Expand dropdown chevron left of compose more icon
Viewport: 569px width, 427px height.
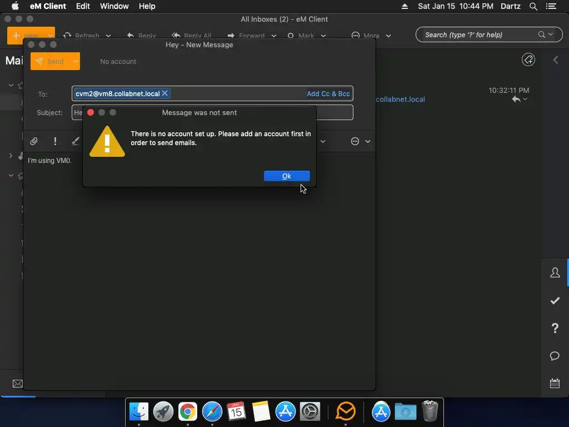(x=323, y=141)
